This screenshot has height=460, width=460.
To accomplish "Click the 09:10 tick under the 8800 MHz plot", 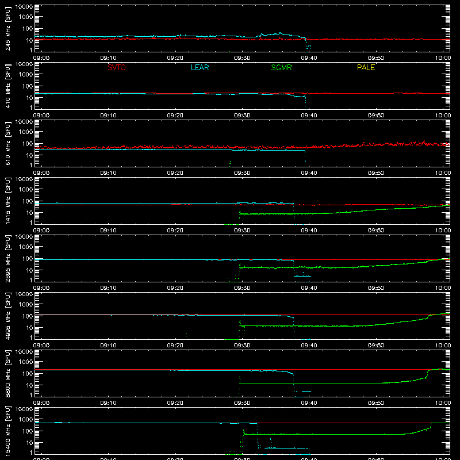I will [108, 403].
